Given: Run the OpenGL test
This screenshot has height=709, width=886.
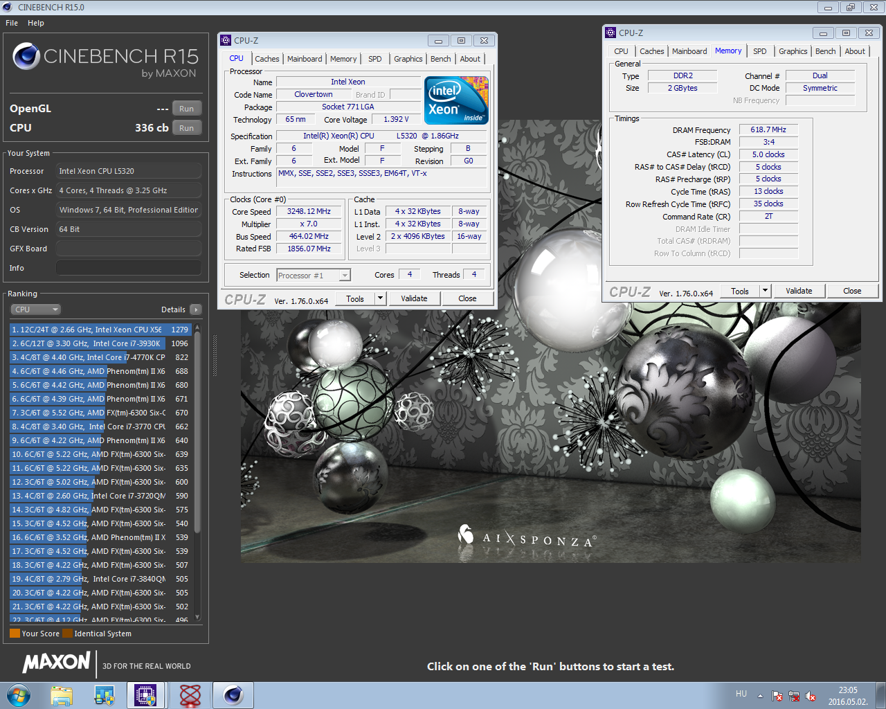Looking at the screenshot, I should pyautogui.click(x=187, y=109).
